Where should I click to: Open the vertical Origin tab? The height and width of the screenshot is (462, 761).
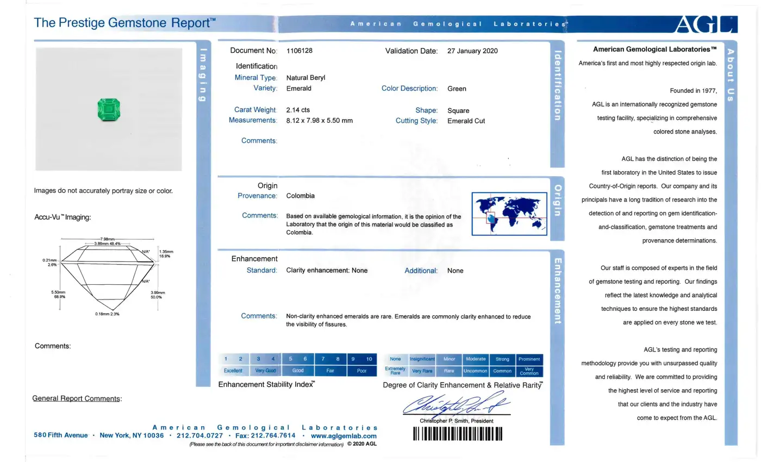coord(557,200)
